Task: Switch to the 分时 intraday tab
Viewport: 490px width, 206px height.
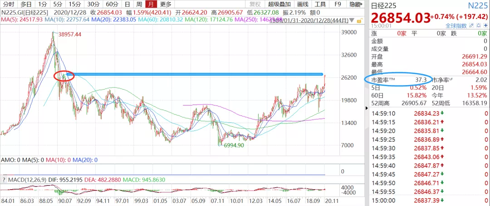Action: [x=9, y=4]
